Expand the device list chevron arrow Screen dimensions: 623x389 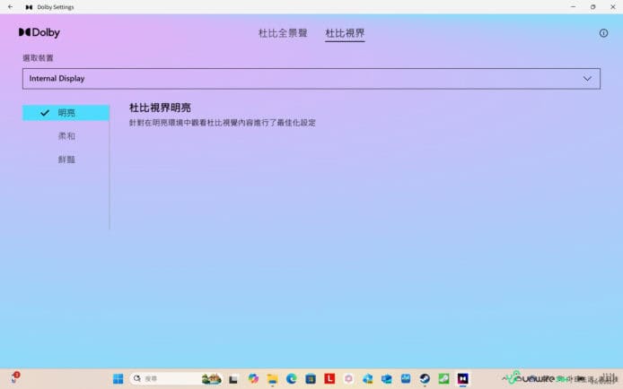pos(587,79)
